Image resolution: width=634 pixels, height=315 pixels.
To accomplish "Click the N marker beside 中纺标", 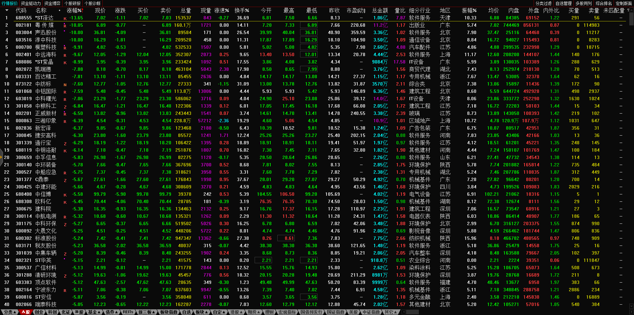I will (65, 85).
